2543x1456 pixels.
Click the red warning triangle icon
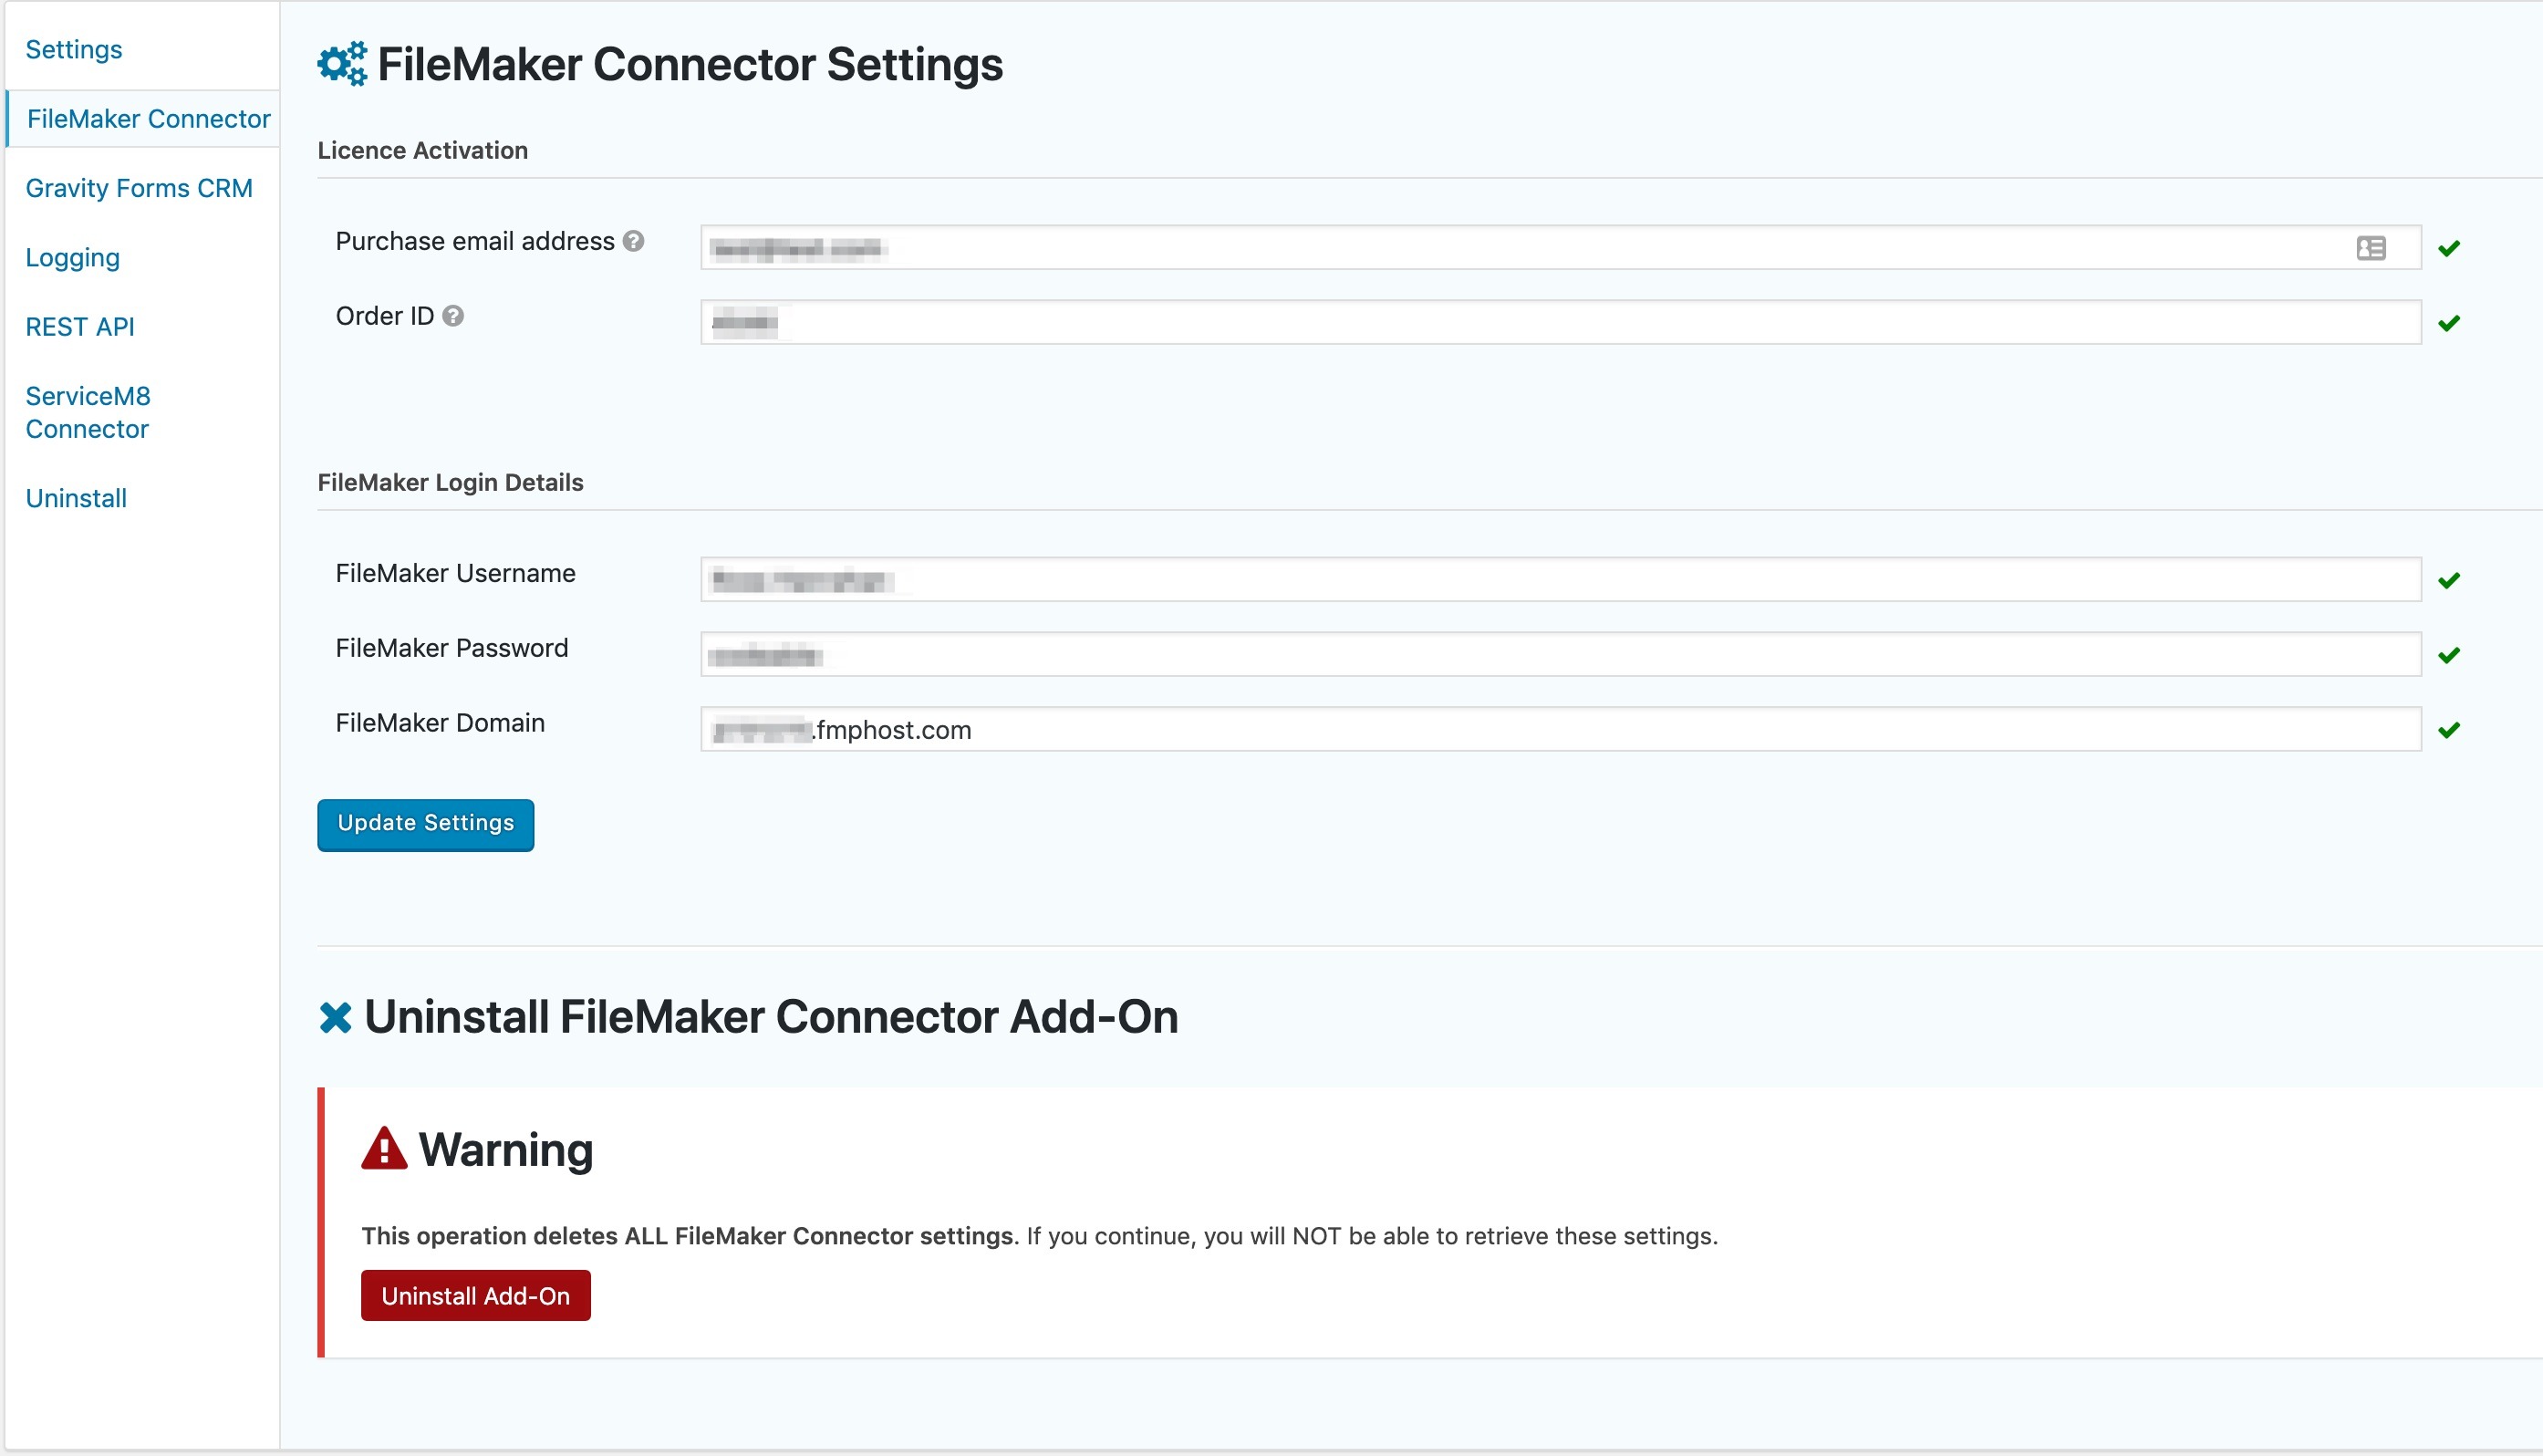click(384, 1148)
